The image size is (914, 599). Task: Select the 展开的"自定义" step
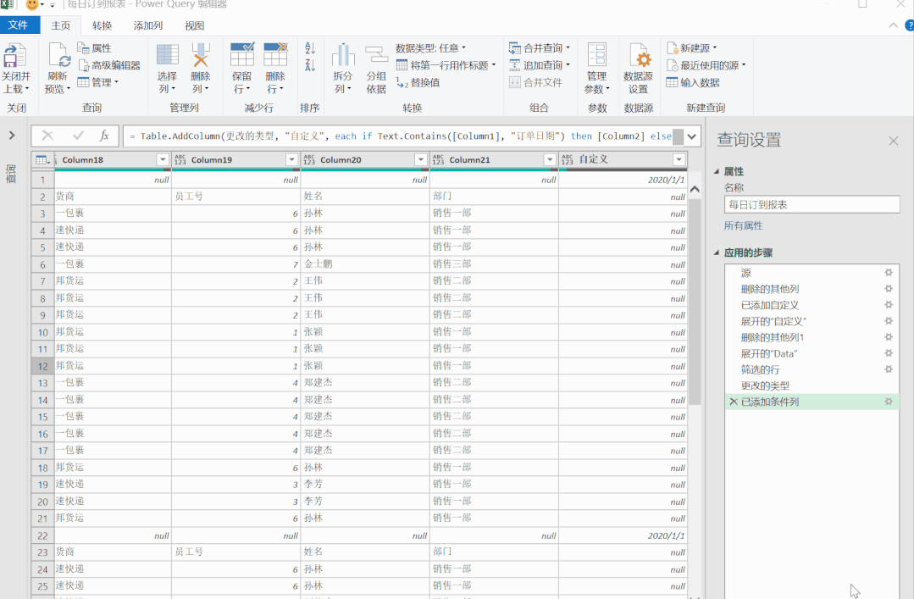812,321
